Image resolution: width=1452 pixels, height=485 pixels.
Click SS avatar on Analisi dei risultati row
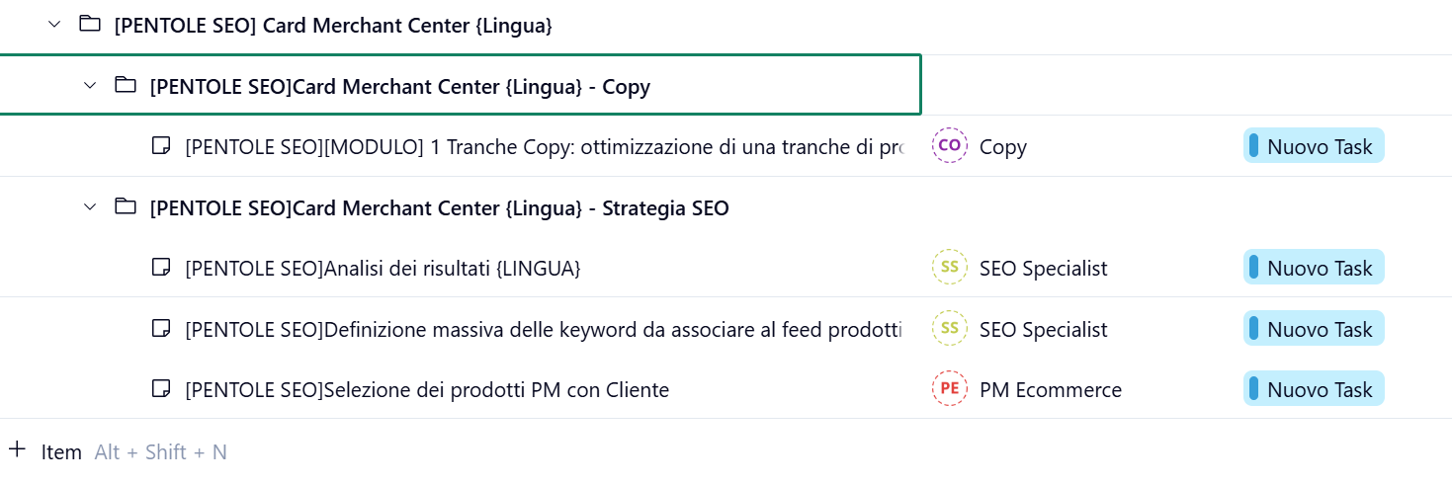pos(949,268)
